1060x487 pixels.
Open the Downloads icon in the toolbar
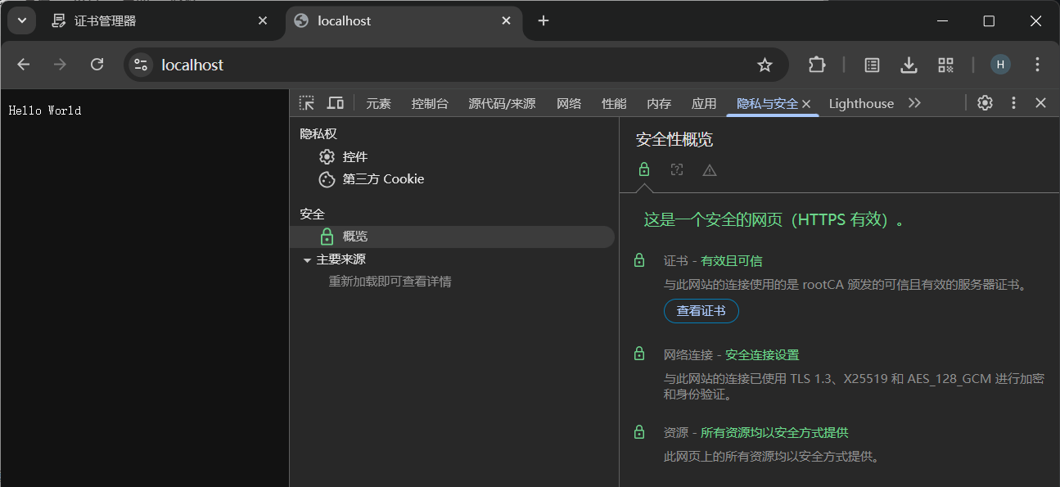909,65
